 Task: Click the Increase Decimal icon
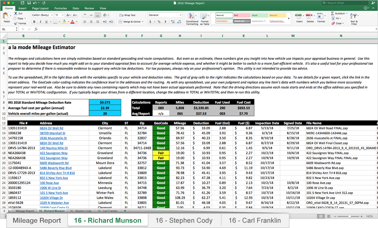172,22
